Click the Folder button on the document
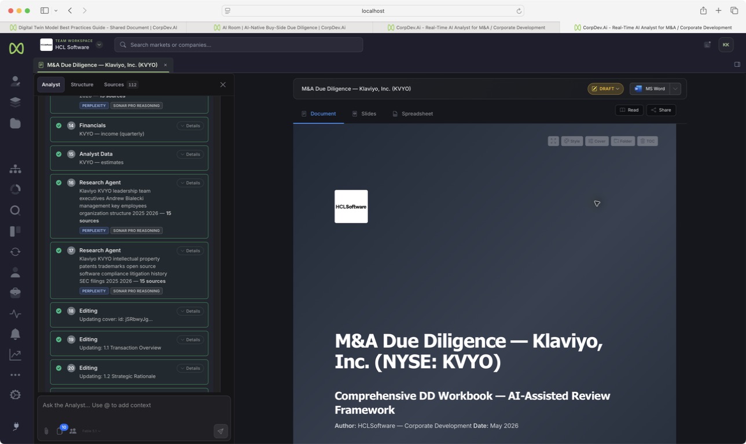Viewport: 746px width, 444px height. tap(623, 141)
